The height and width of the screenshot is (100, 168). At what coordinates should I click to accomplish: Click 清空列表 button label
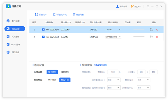click(x=80, y=14)
